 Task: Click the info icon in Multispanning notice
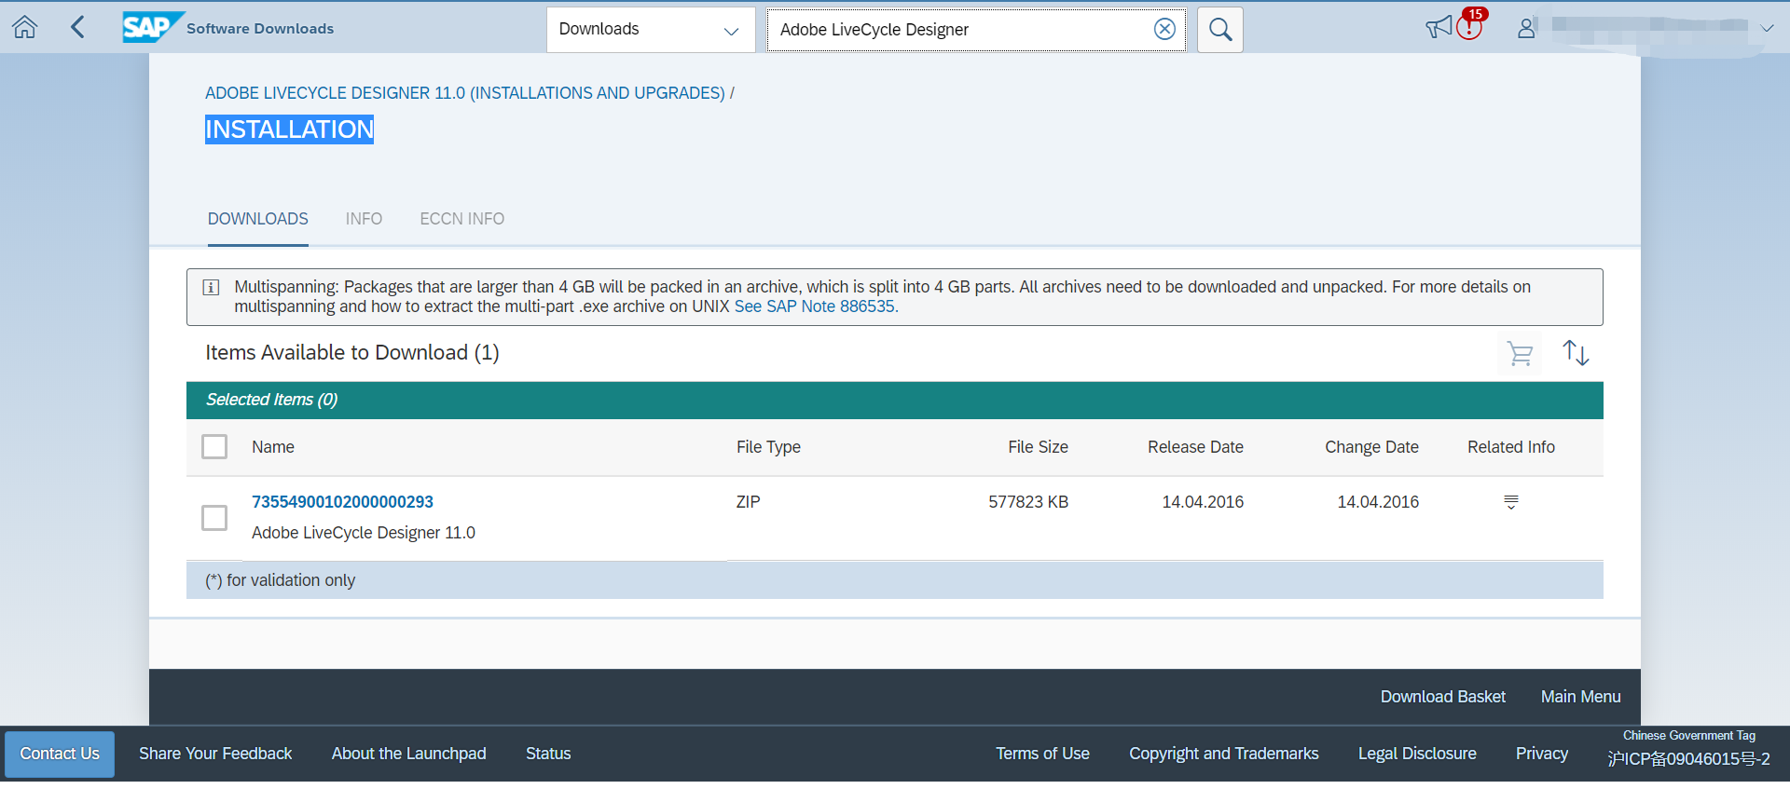pyautogui.click(x=212, y=287)
